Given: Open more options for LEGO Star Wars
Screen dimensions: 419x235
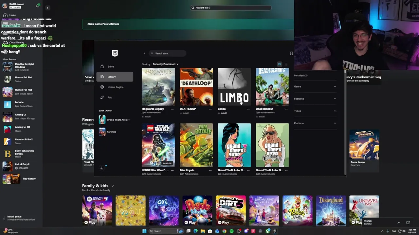Looking at the screenshot, I should click(172, 170).
